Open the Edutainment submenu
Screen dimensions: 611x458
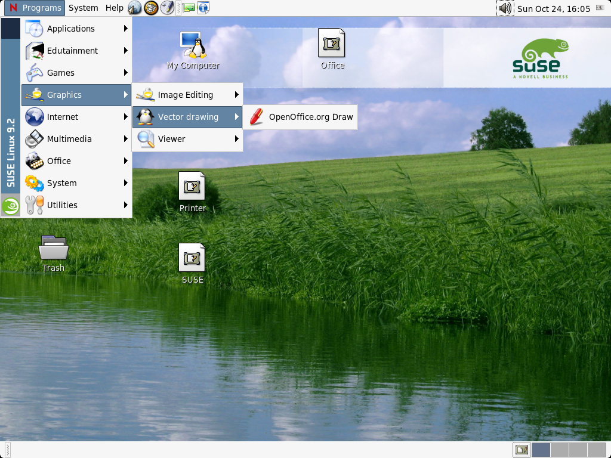point(76,51)
